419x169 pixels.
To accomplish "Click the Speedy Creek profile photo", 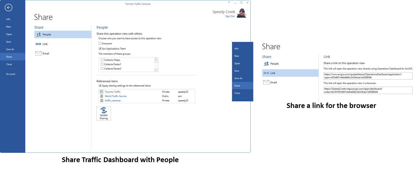I will [x=242, y=13].
